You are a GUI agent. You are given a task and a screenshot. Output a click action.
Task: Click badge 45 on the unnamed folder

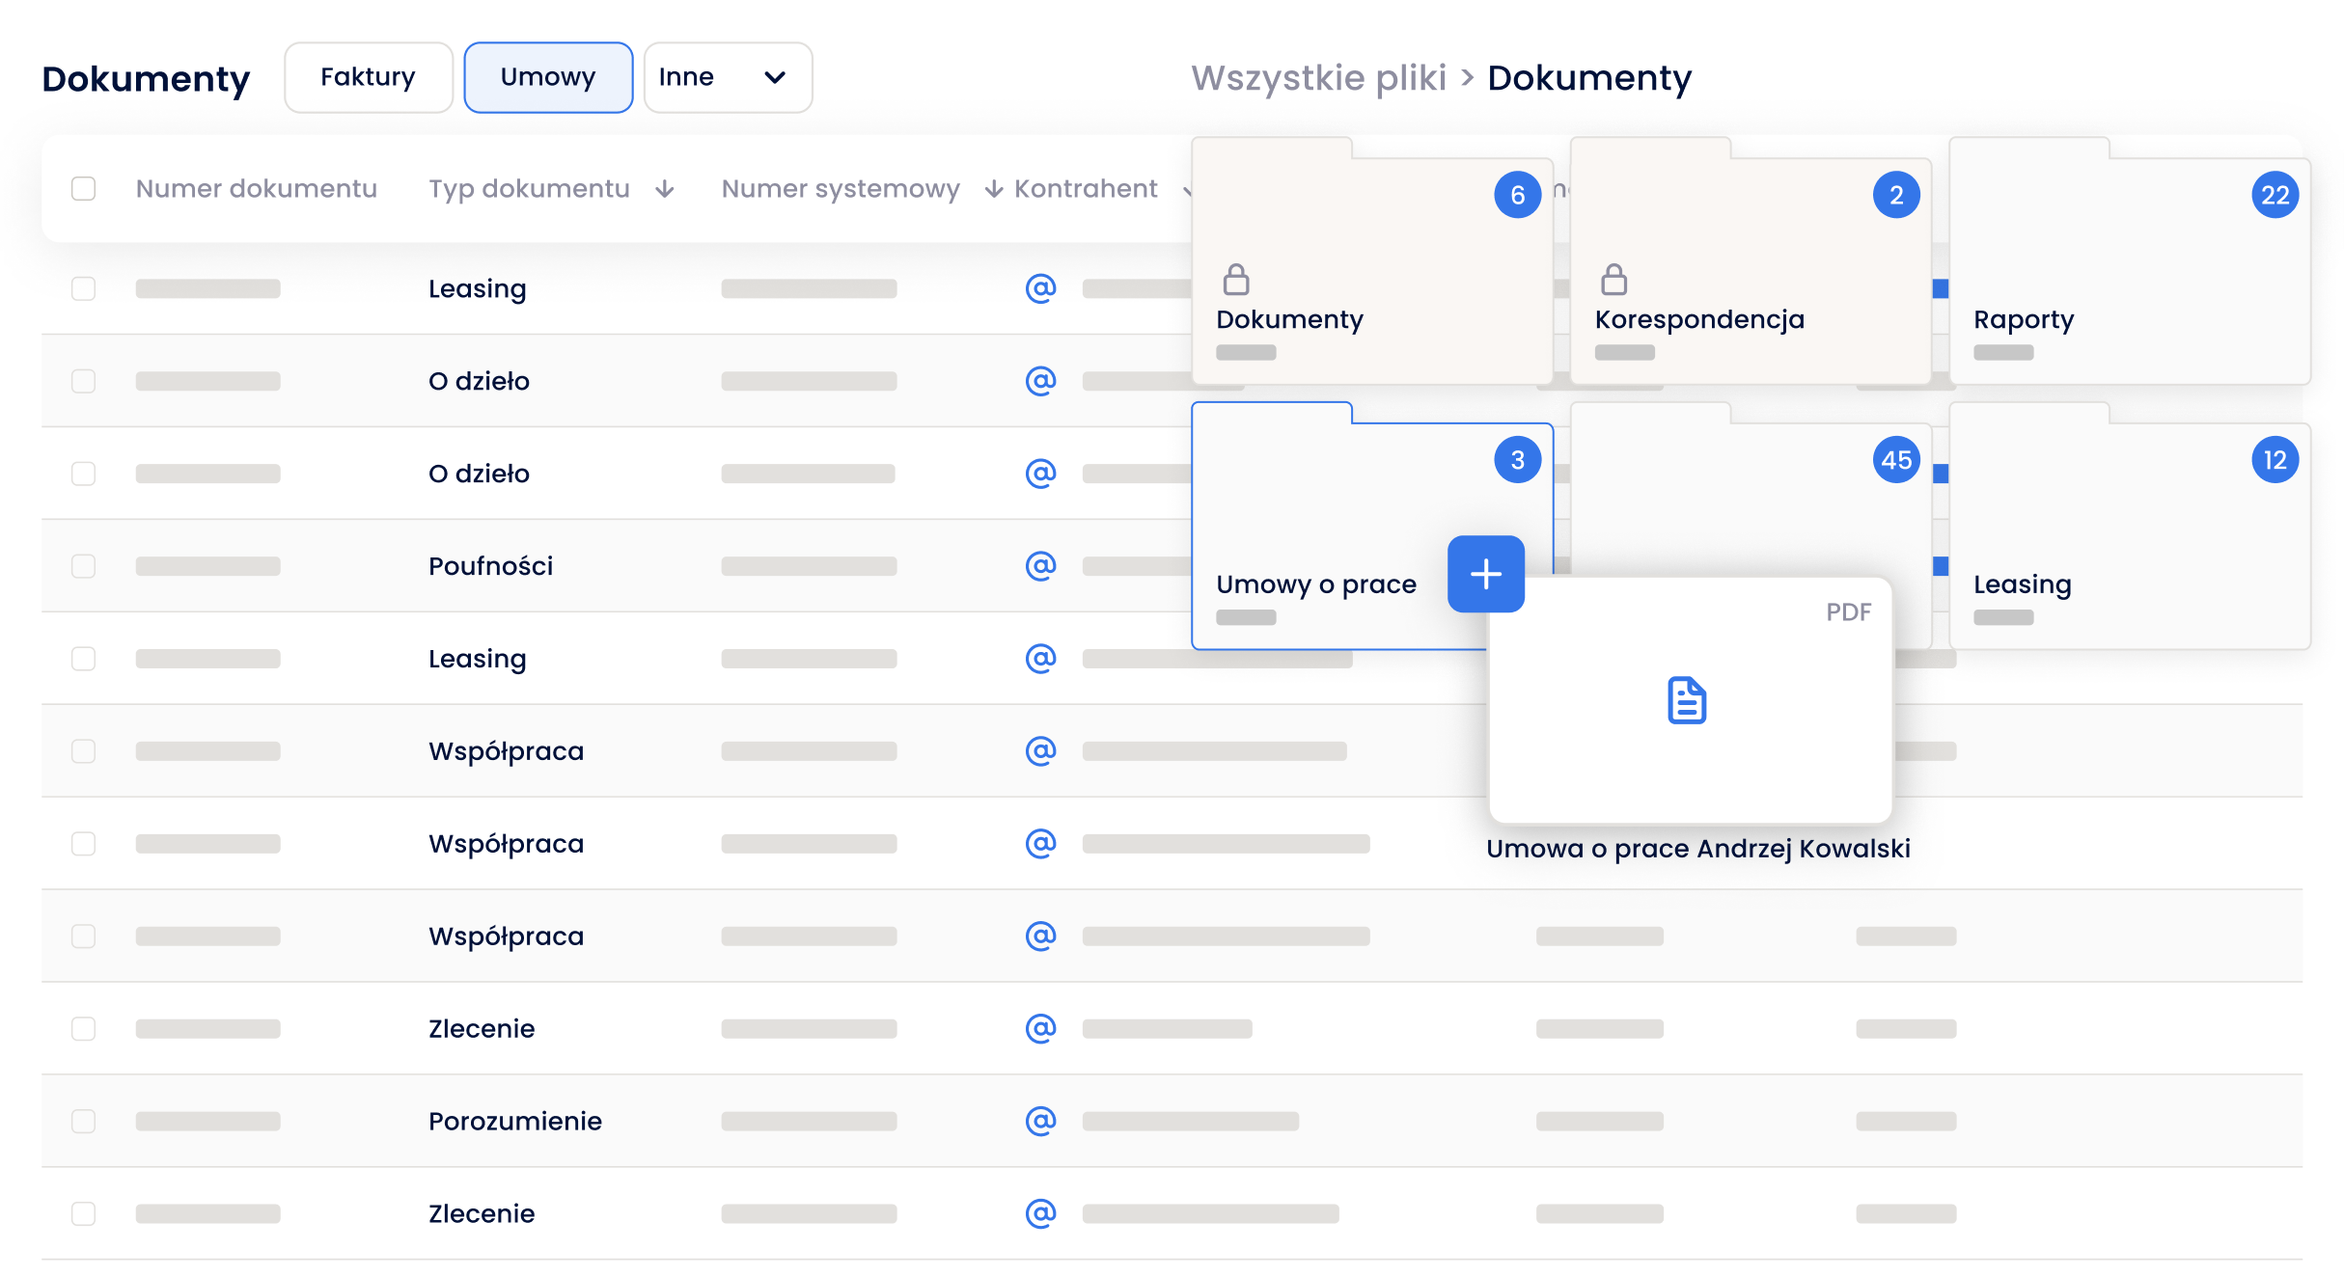(x=1896, y=460)
